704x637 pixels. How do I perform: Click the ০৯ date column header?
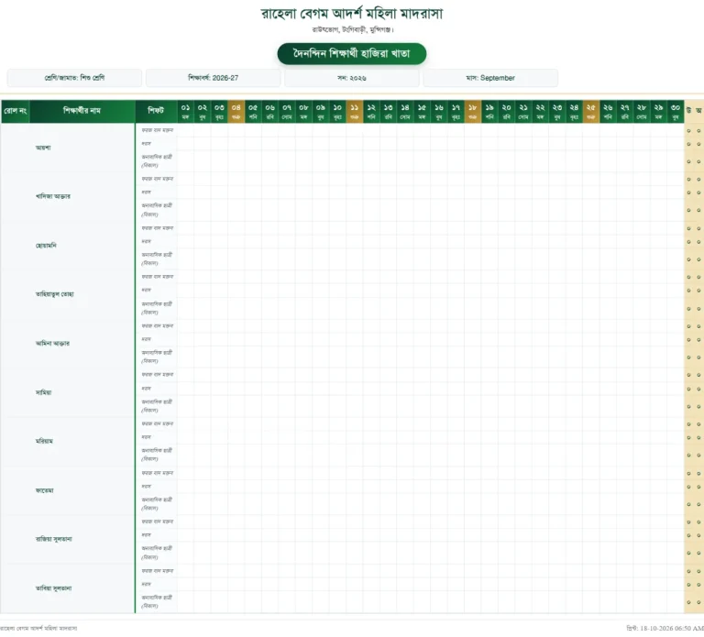click(321, 111)
